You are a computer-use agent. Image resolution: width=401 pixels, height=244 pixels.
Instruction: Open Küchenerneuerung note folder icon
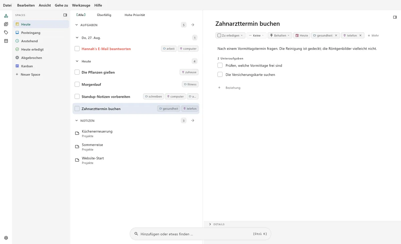point(77,134)
